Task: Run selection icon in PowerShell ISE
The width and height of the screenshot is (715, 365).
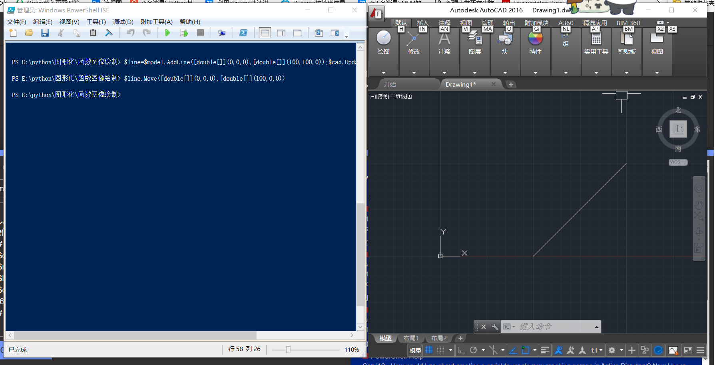Action: (x=184, y=33)
